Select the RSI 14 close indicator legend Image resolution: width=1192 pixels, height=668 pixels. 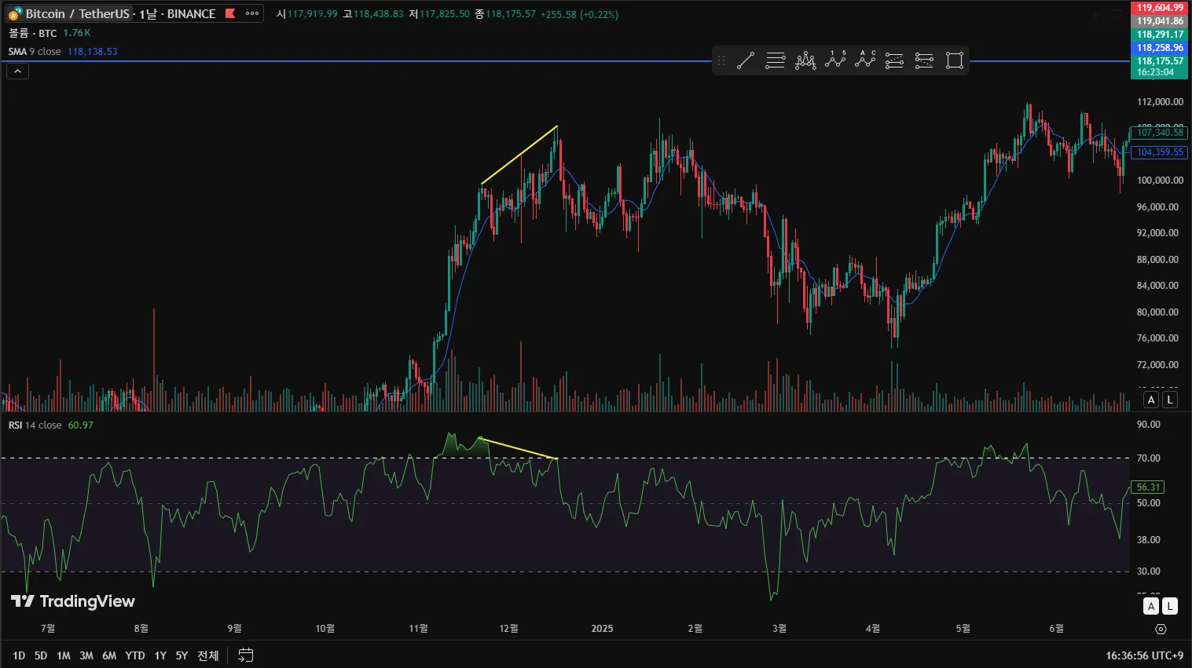click(x=35, y=425)
